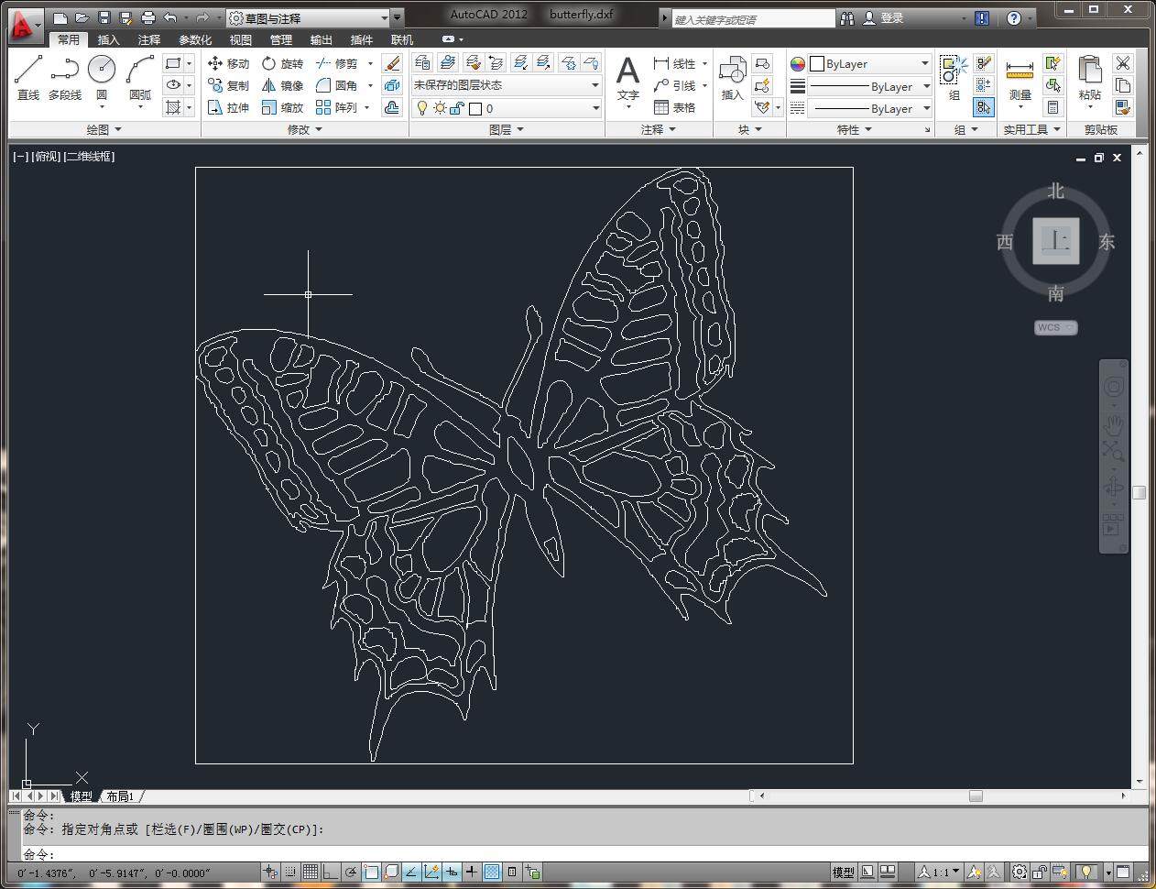1156x889 pixels.
Task: Open the 布局1 layout tab
Action: point(120,796)
